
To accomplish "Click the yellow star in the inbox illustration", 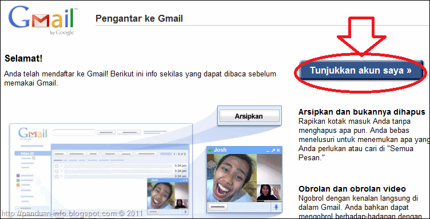I will coord(34,158).
